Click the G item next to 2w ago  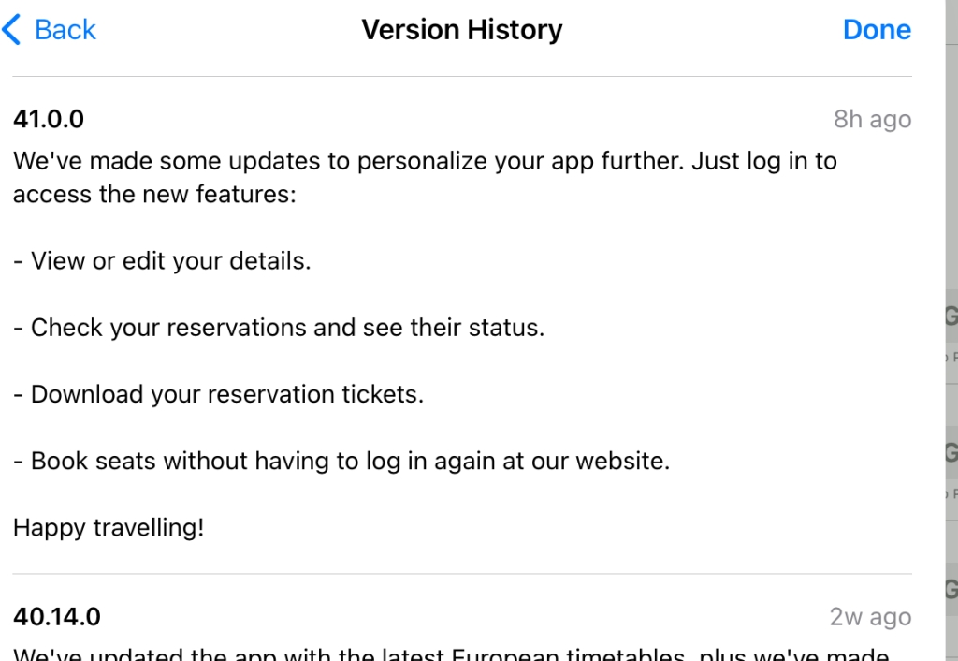click(951, 589)
